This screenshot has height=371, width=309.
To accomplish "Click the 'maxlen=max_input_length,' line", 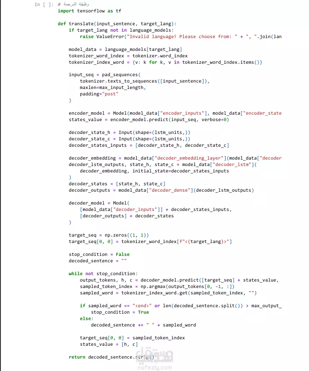I will (x=113, y=88).
